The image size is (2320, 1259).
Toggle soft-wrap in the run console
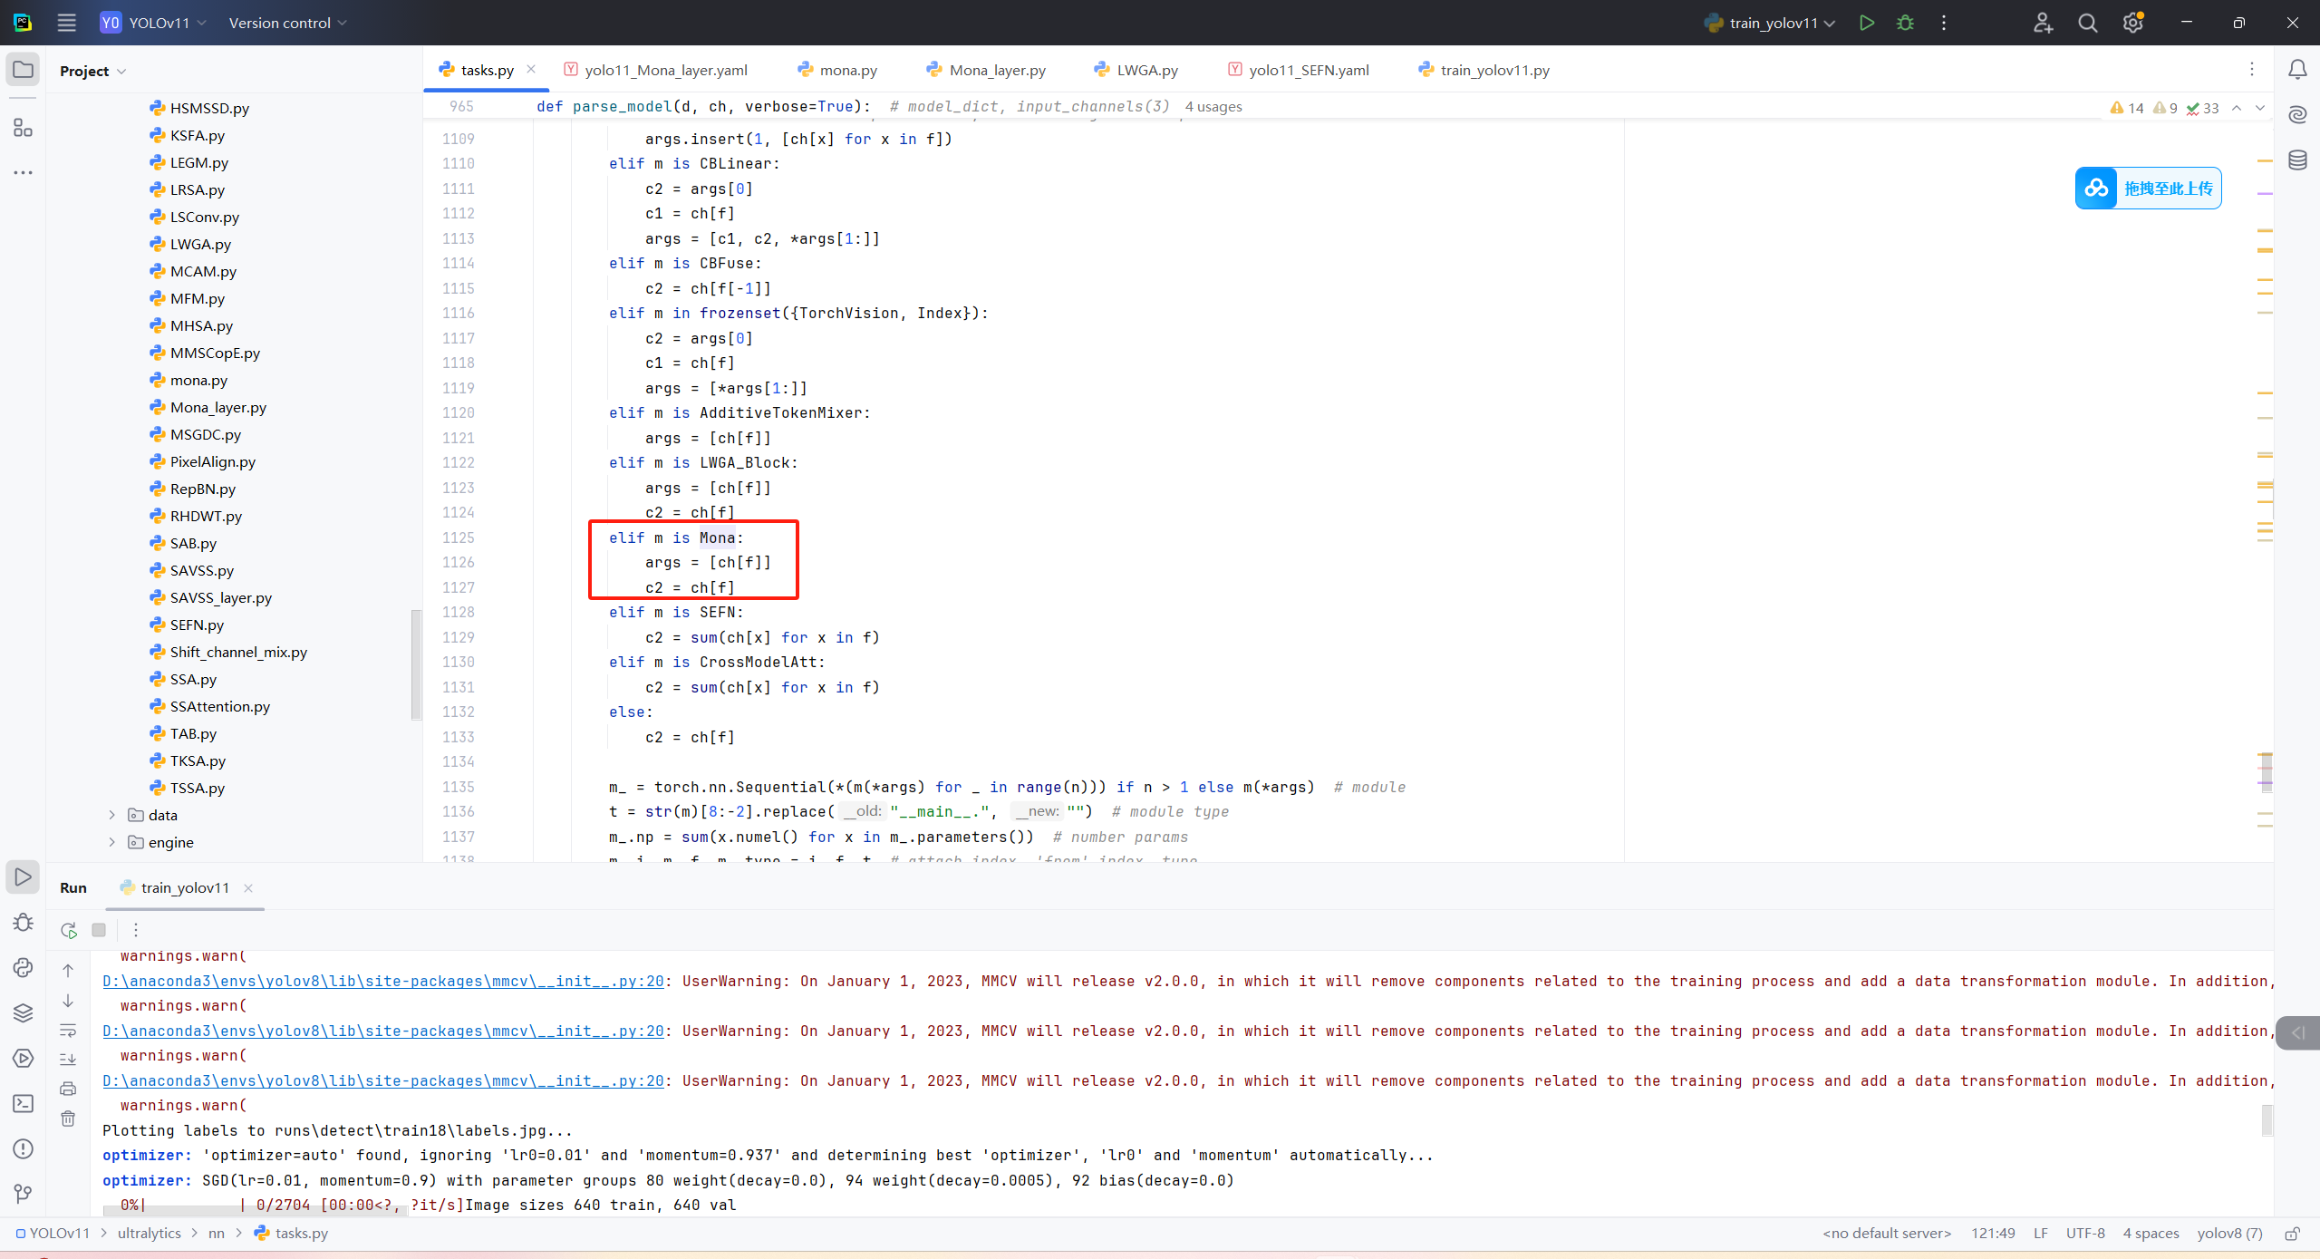coord(68,1031)
